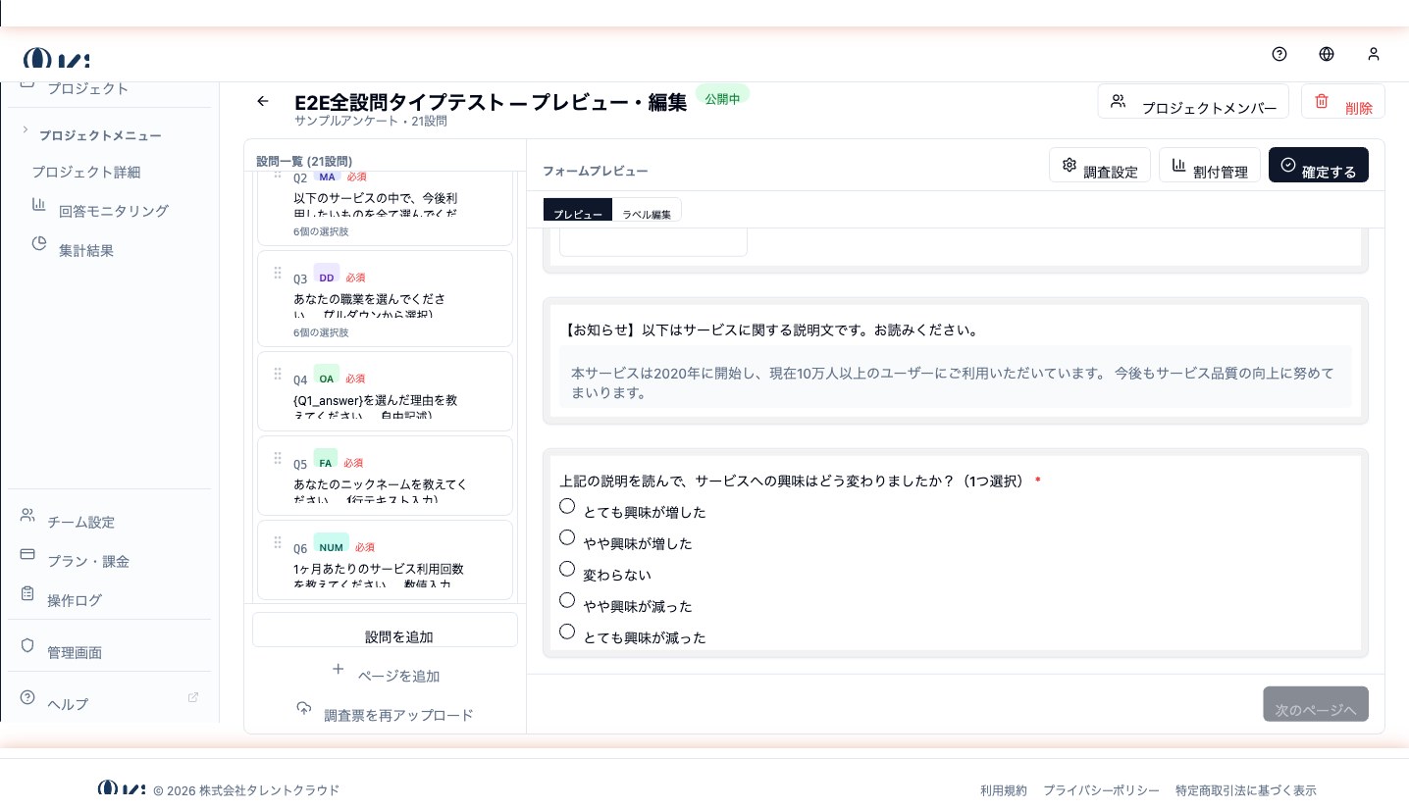Switch to the ラベル編集 tab
The image size is (1409, 810).
647,213
